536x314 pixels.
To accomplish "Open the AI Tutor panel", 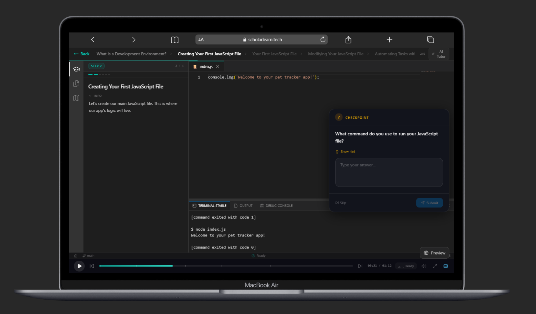I will point(439,54).
